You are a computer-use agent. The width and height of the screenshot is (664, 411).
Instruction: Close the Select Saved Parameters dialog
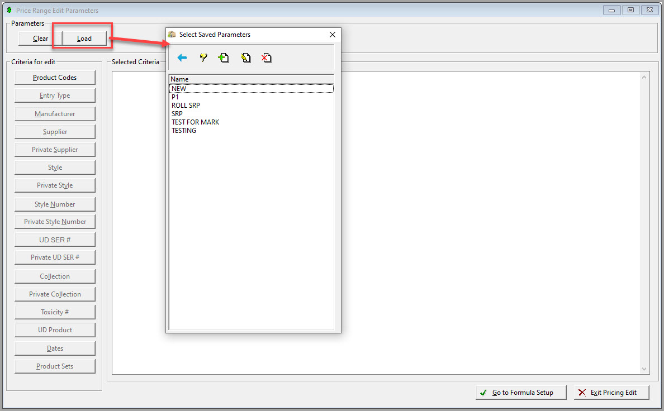(333, 35)
